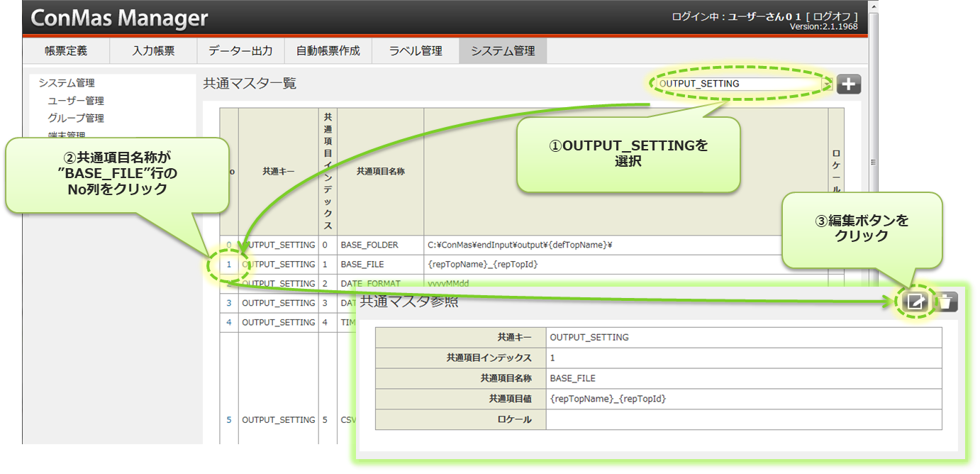Viewport: 980px width, 474px height.
Task: Click the No 3 row link
Action: 229,303
